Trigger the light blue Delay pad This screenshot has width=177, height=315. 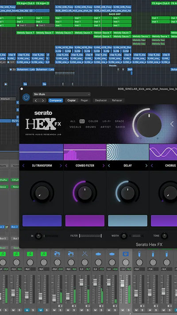click(x=127, y=221)
